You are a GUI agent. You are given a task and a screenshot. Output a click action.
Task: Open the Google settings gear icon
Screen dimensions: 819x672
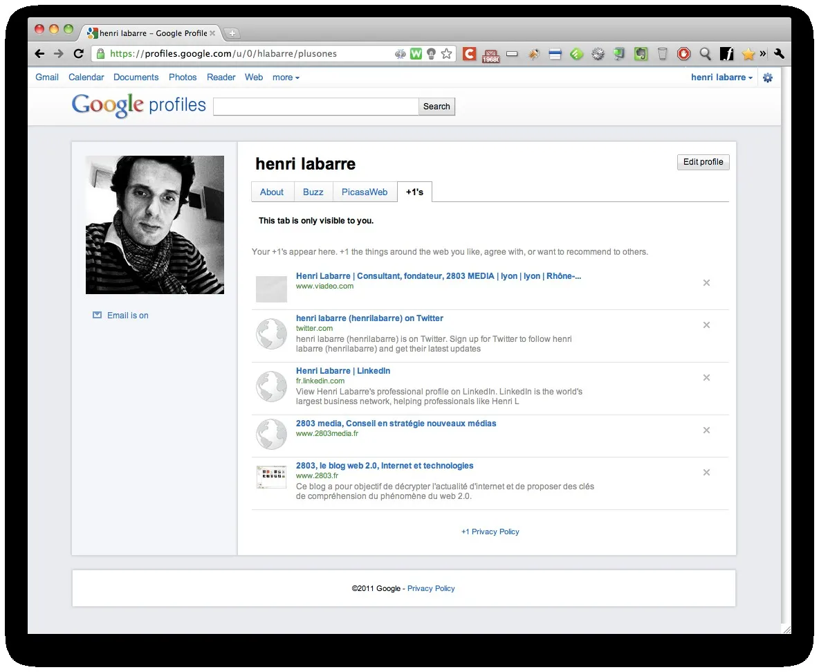(x=768, y=78)
